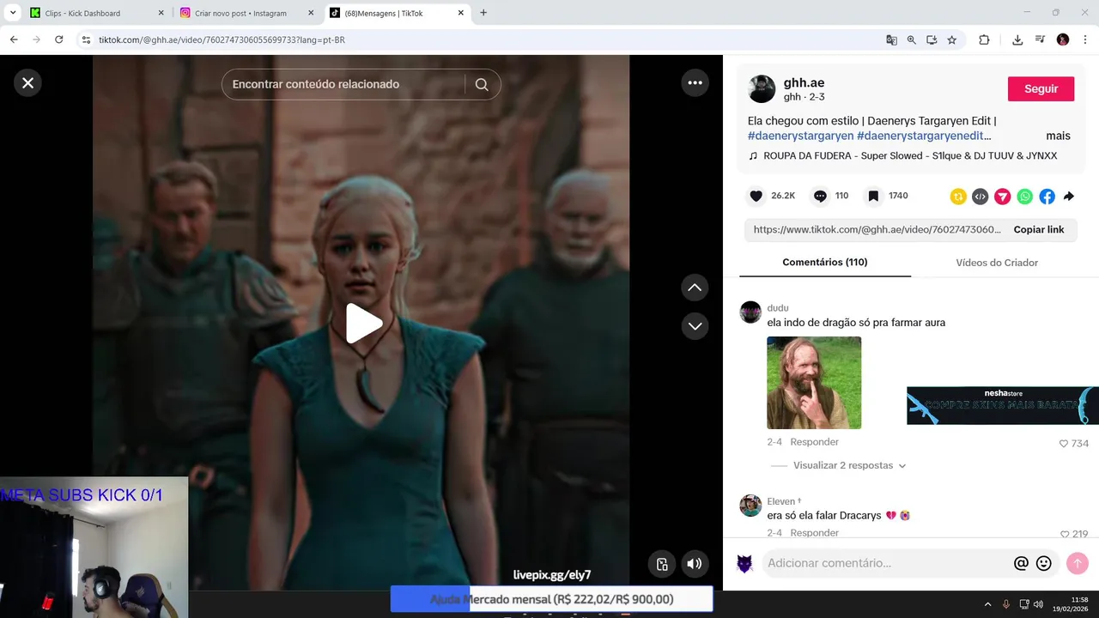The height and width of the screenshot is (618, 1099).
Task: Open comments via the speech bubble icon
Action: (820, 196)
